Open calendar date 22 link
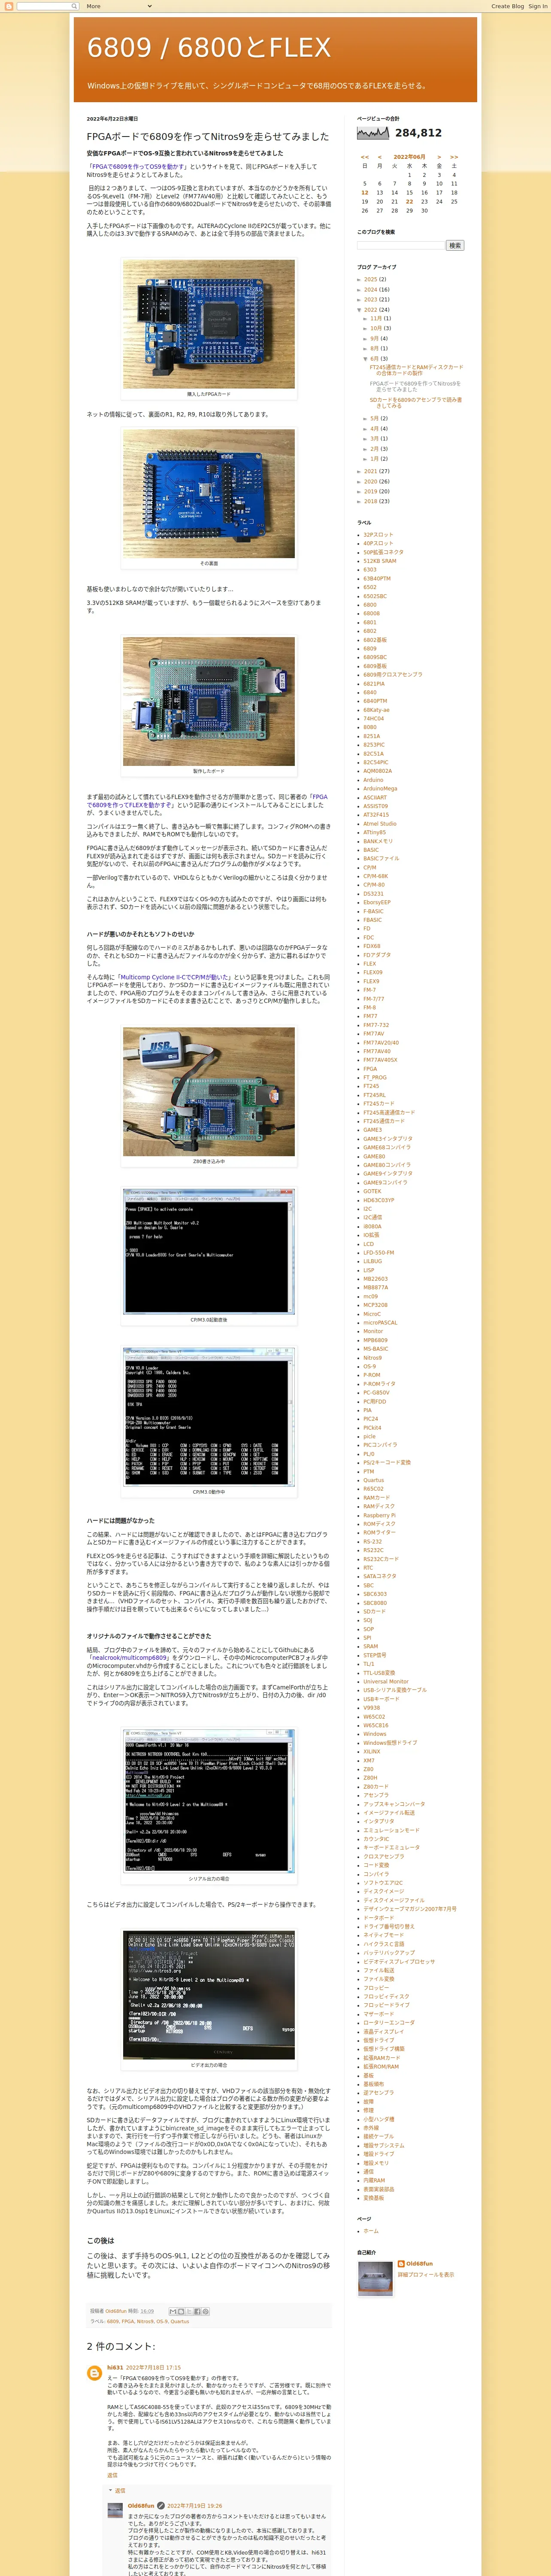This screenshot has height=2576, width=551. point(409,202)
